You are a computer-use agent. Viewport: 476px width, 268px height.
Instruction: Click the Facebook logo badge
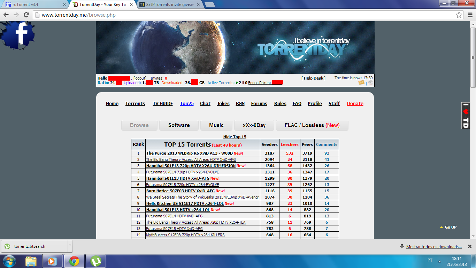pyautogui.click(x=17, y=36)
